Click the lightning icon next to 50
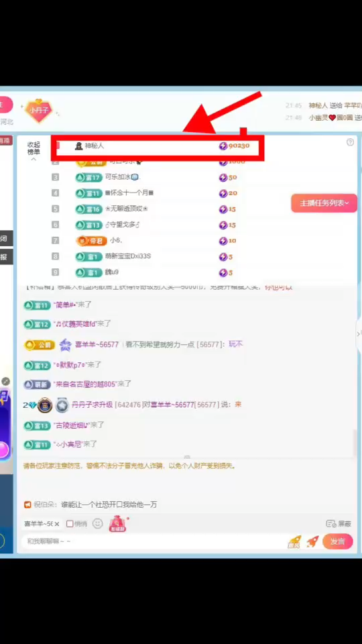 point(223,177)
